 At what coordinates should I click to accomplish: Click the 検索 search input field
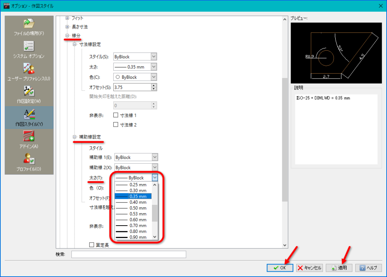click(x=128, y=254)
